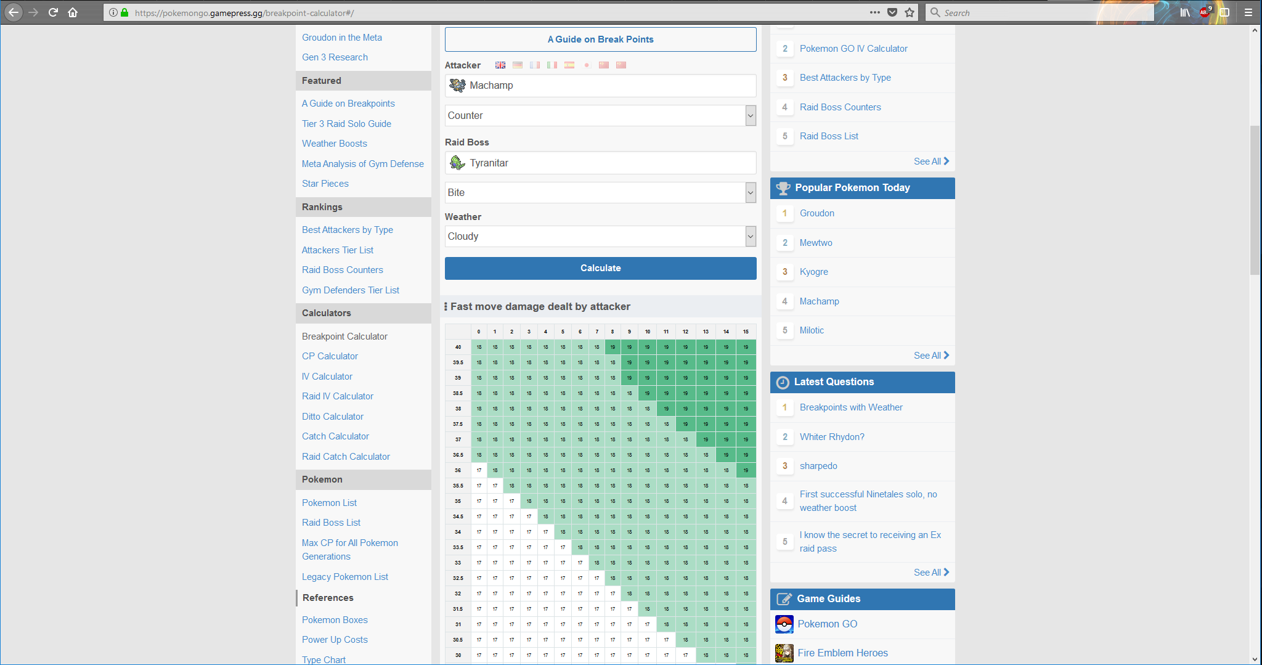Click the Attacker Machamp input field
This screenshot has width=1262, height=665.
tap(600, 86)
